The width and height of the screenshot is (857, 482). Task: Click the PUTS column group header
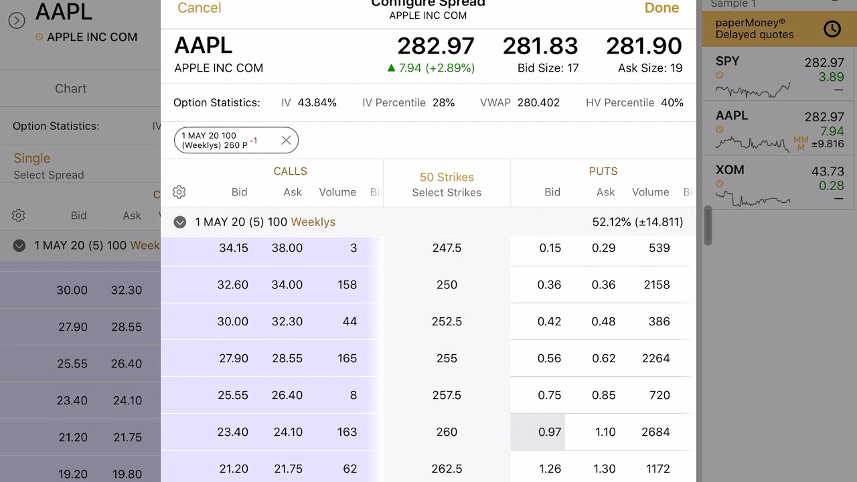click(603, 171)
